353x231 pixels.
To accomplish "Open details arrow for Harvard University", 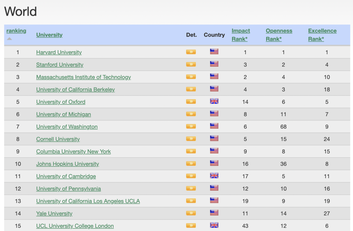I will coord(191,52).
